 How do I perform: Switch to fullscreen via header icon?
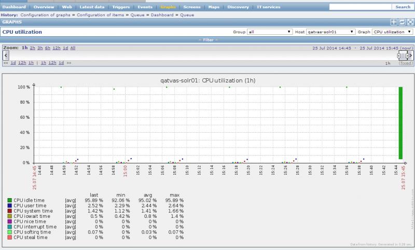(x=410, y=22)
